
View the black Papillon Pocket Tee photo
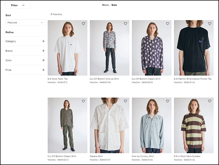(x=194, y=48)
